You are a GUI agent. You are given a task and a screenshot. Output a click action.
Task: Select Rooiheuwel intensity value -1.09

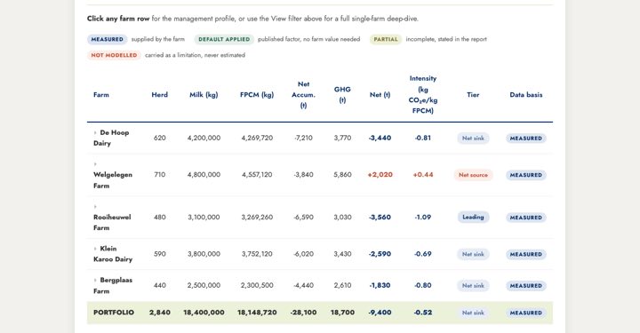(x=423, y=217)
